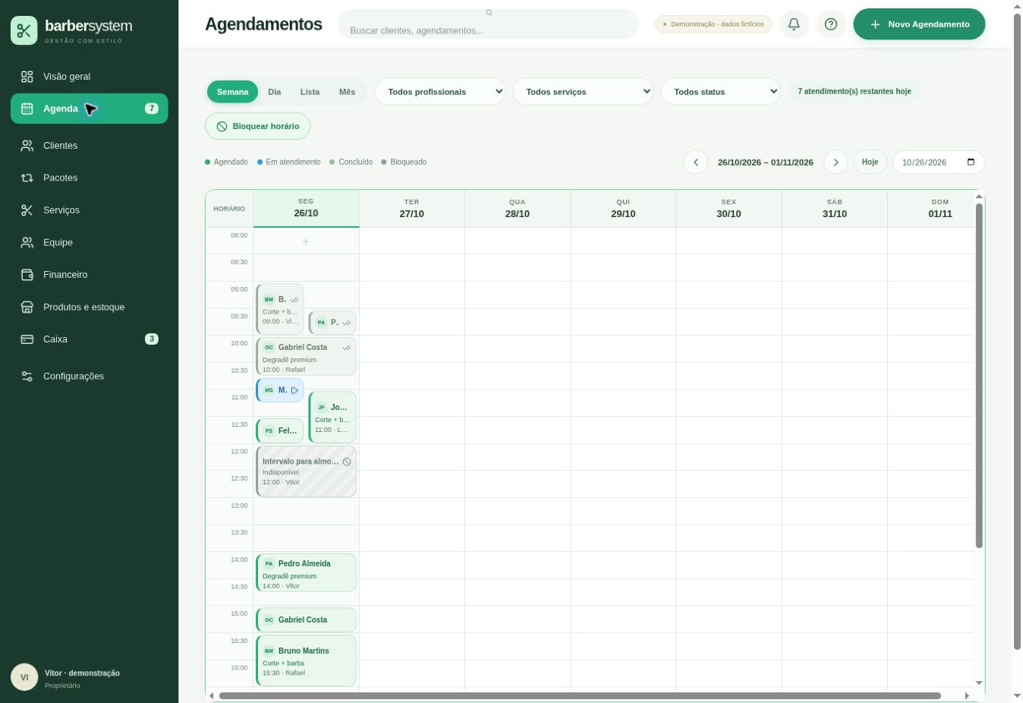Click the search magnifier icon
This screenshot has width=1023, height=703.
[x=489, y=12]
